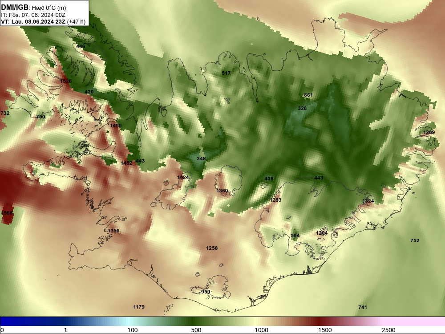Screen dimensions: 445x334
Task: Click the 1526 height label
Action: click(66, 81)
